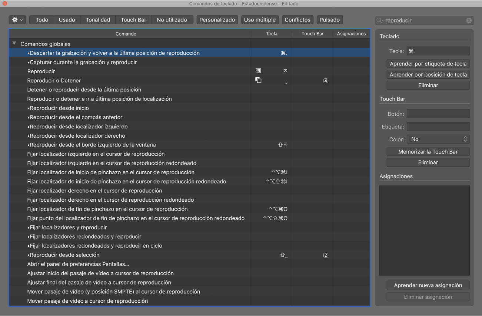This screenshot has height=316, width=482.
Task: Click the Etiqueta text field
Action: 438,127
